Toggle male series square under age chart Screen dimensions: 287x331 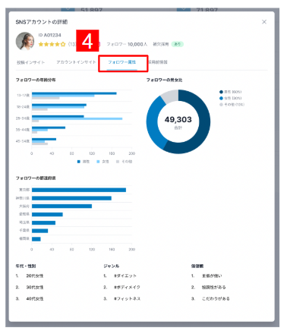(79, 162)
